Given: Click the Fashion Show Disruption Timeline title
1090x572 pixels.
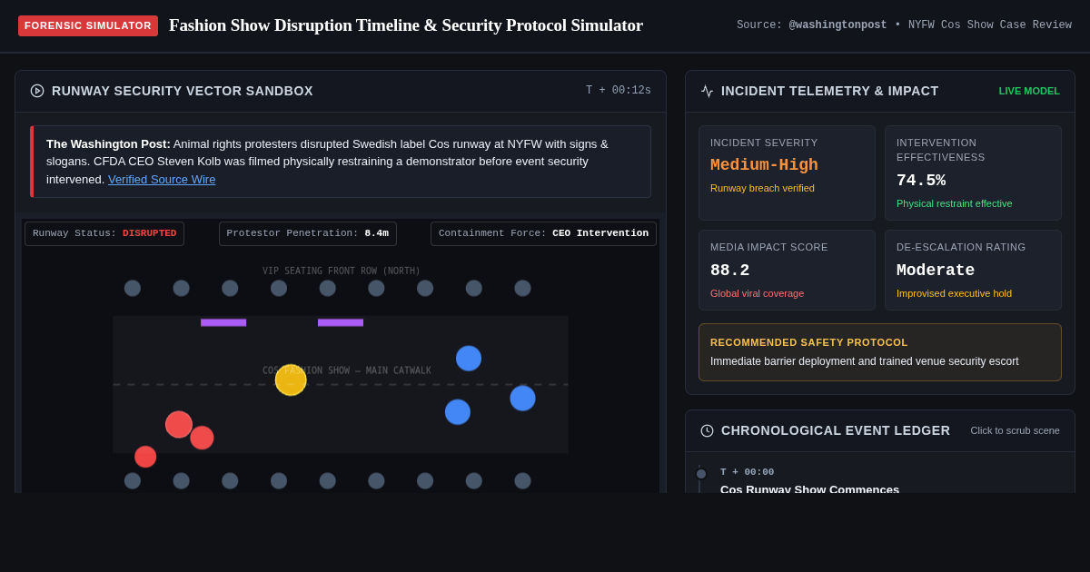Looking at the screenshot, I should pos(406,25).
